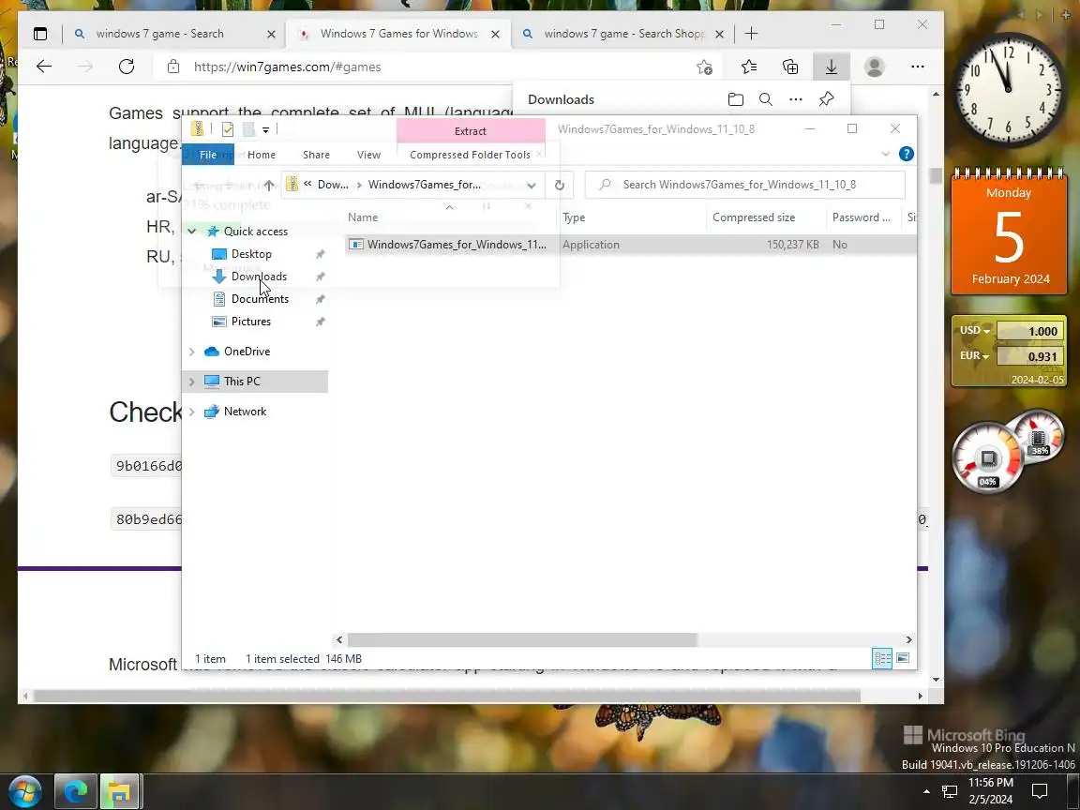The width and height of the screenshot is (1080, 810).
Task: Switch to large icons view in Explorer
Action: tap(903, 658)
